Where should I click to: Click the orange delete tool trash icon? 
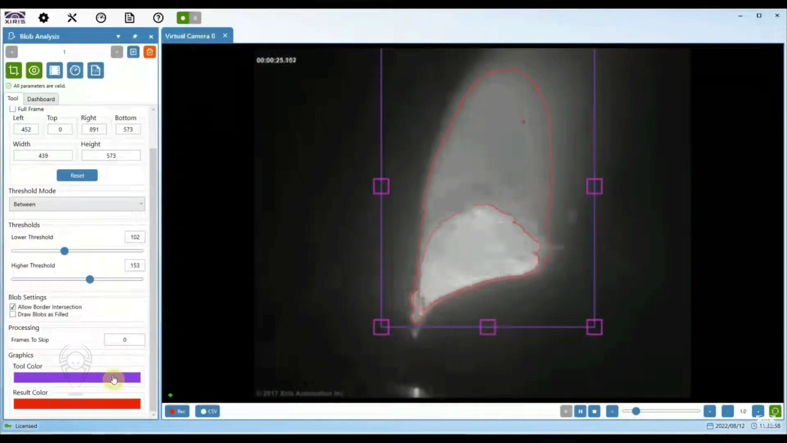pyautogui.click(x=150, y=52)
